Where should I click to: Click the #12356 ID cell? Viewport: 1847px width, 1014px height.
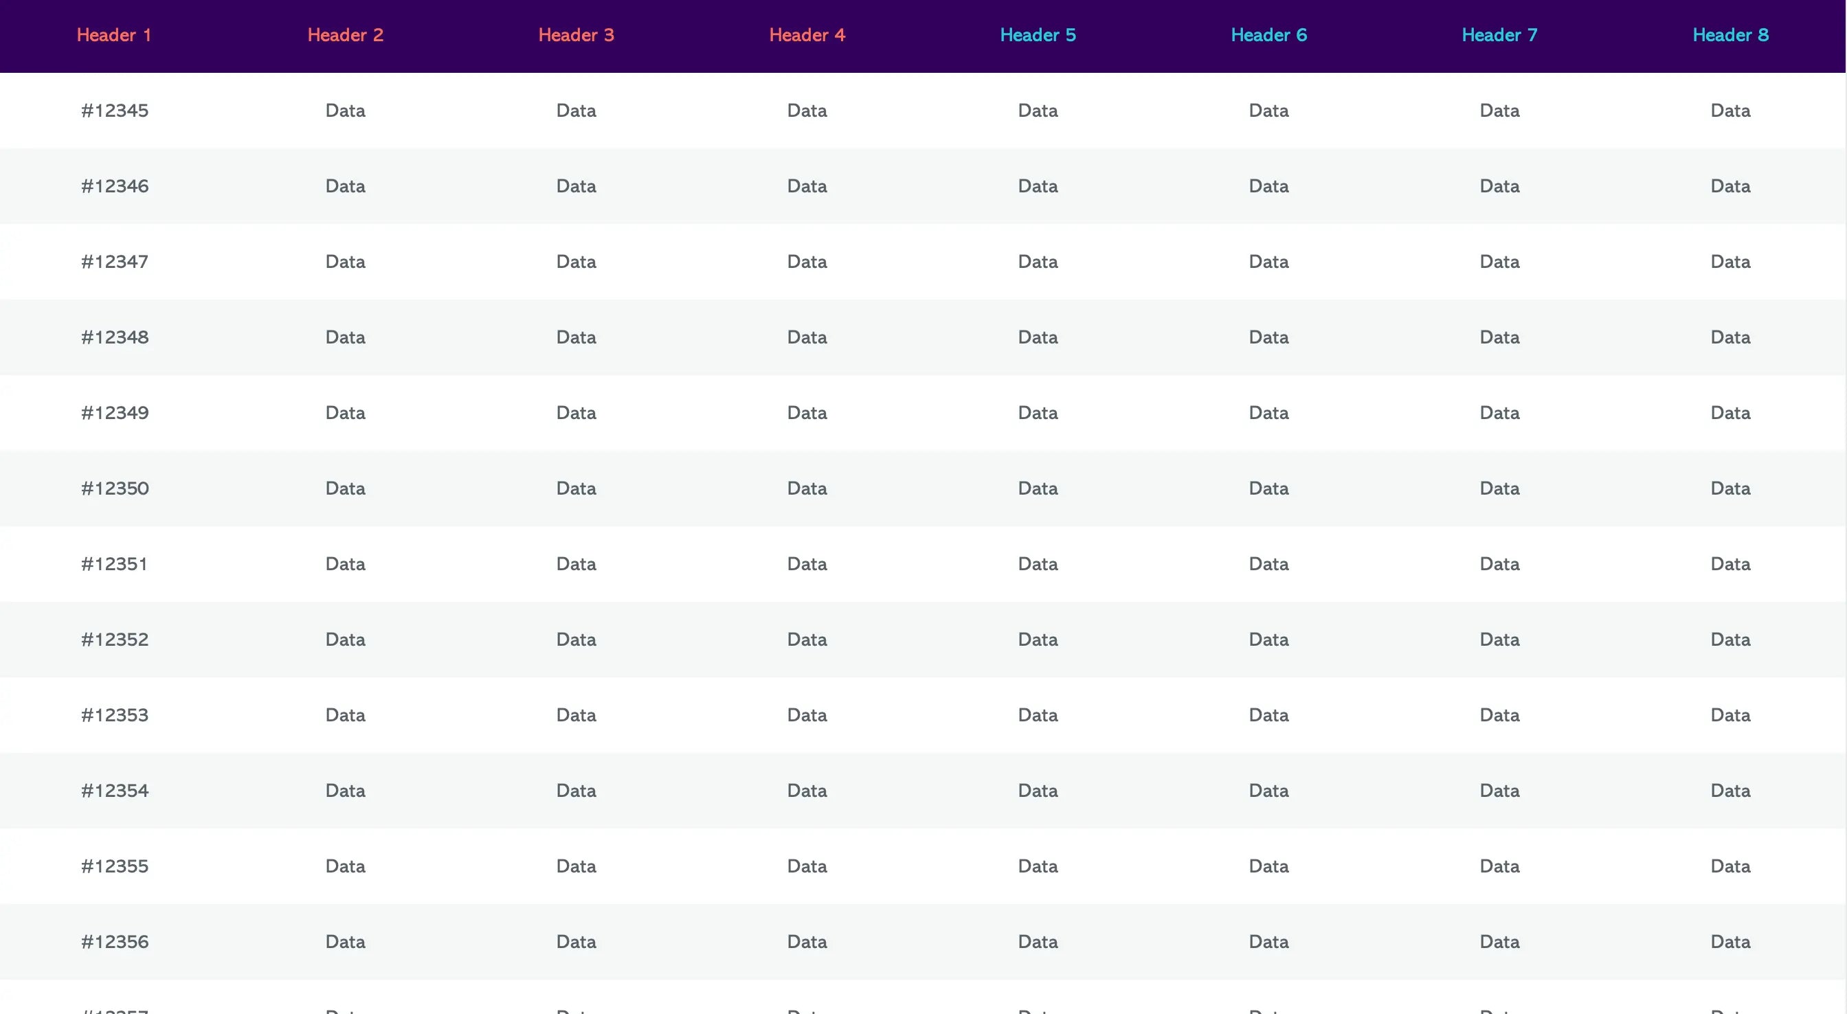[x=115, y=942]
